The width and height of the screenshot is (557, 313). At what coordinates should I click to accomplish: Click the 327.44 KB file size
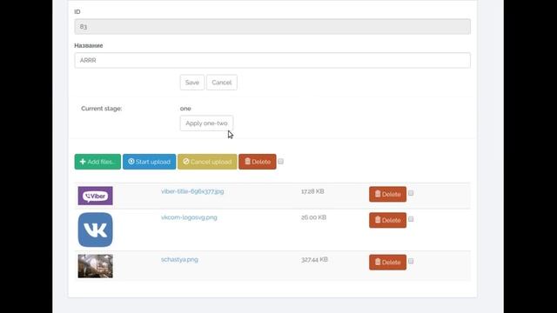314,259
